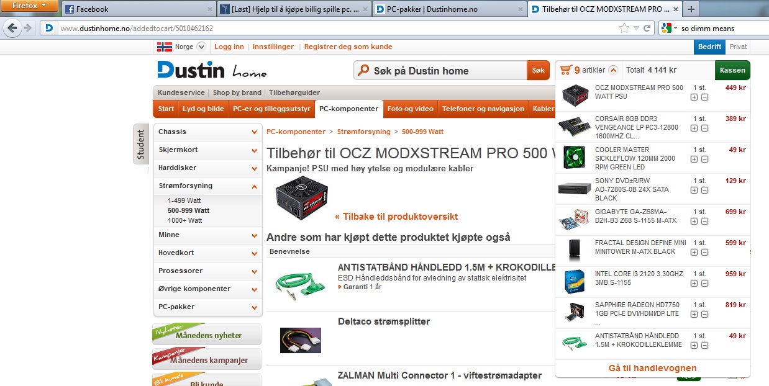769x386 pixels.
Task: Increase quantity of Gigabyte GA-Z68MA motherboard
Action: pos(694,222)
